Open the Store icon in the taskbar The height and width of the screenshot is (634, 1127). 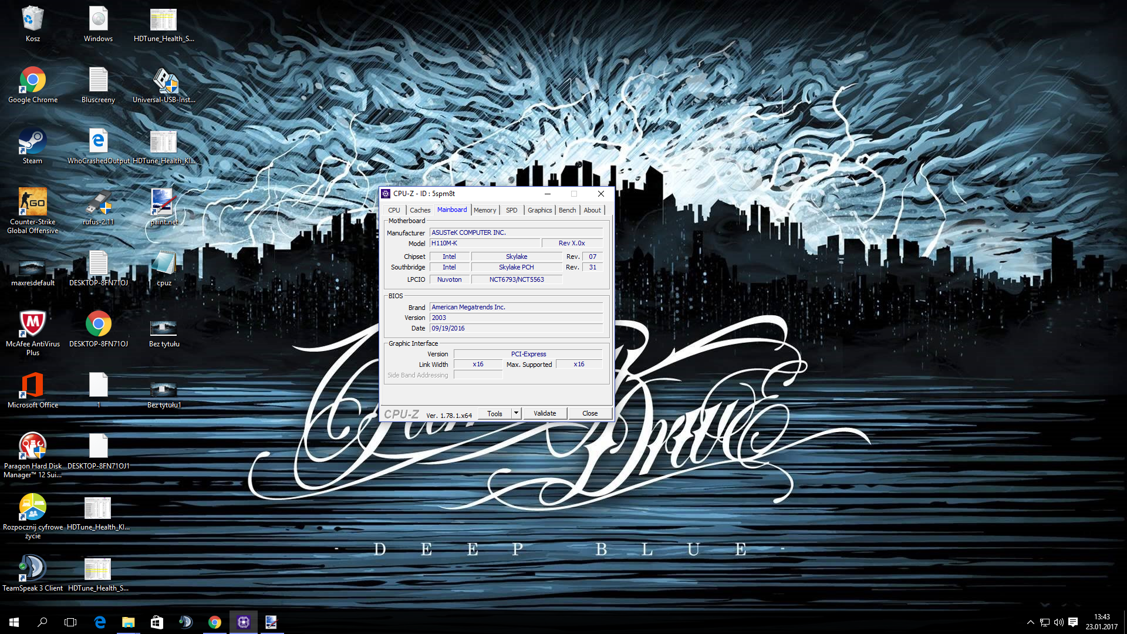pyautogui.click(x=157, y=622)
